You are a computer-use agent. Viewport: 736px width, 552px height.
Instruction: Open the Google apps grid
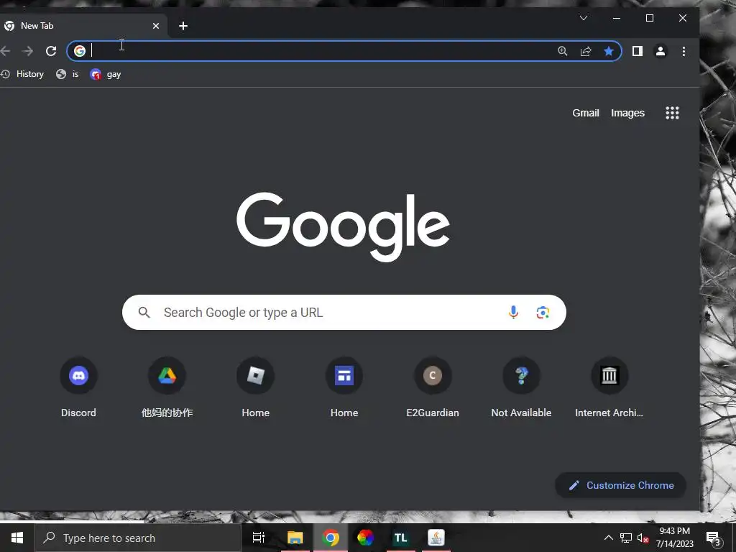click(672, 113)
